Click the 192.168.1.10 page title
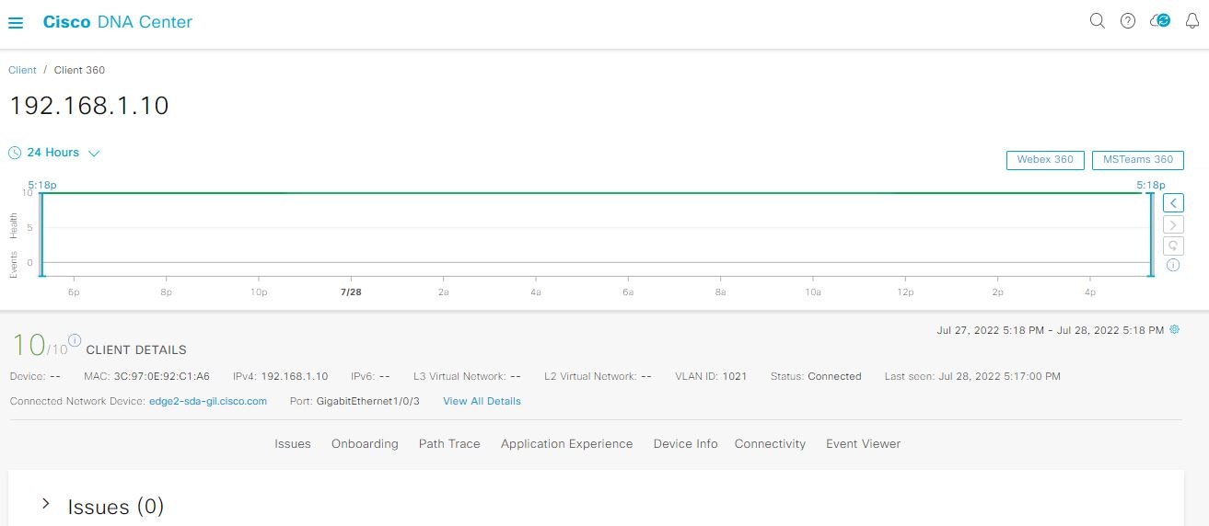 coord(89,106)
